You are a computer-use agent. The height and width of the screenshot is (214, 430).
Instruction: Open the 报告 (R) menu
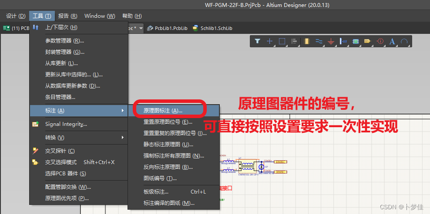click(x=68, y=16)
